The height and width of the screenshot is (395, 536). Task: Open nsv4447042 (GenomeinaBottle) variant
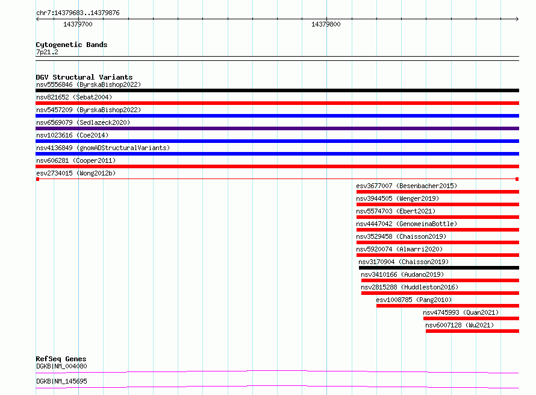(x=407, y=224)
